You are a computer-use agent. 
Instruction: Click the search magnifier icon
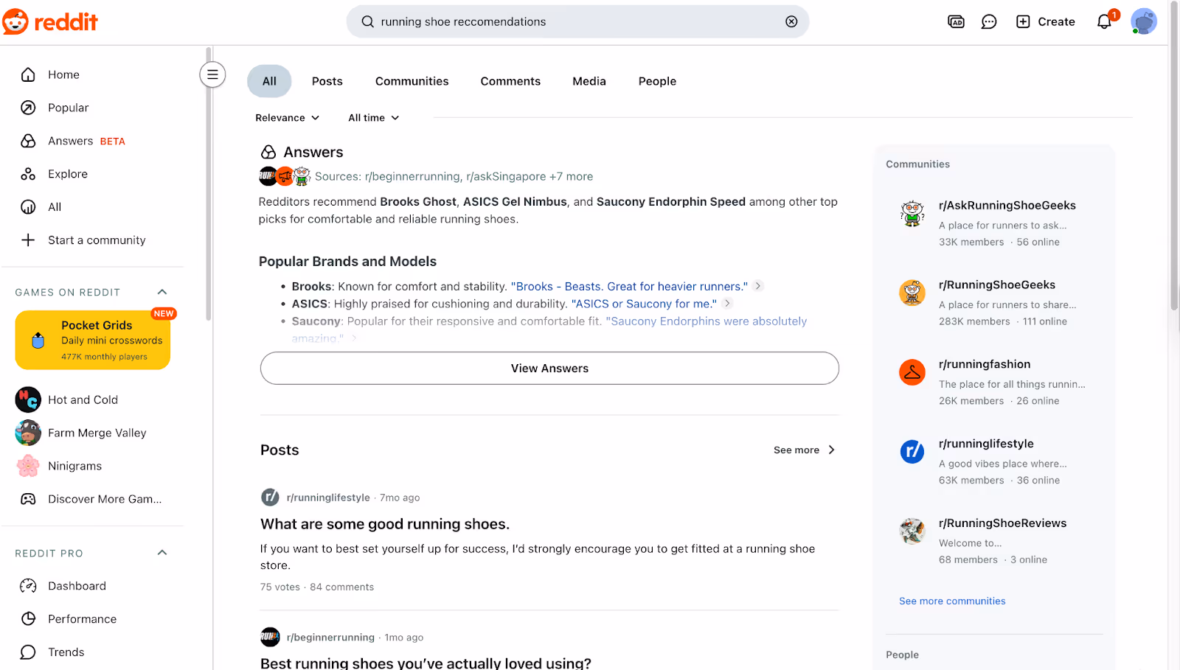tap(367, 21)
